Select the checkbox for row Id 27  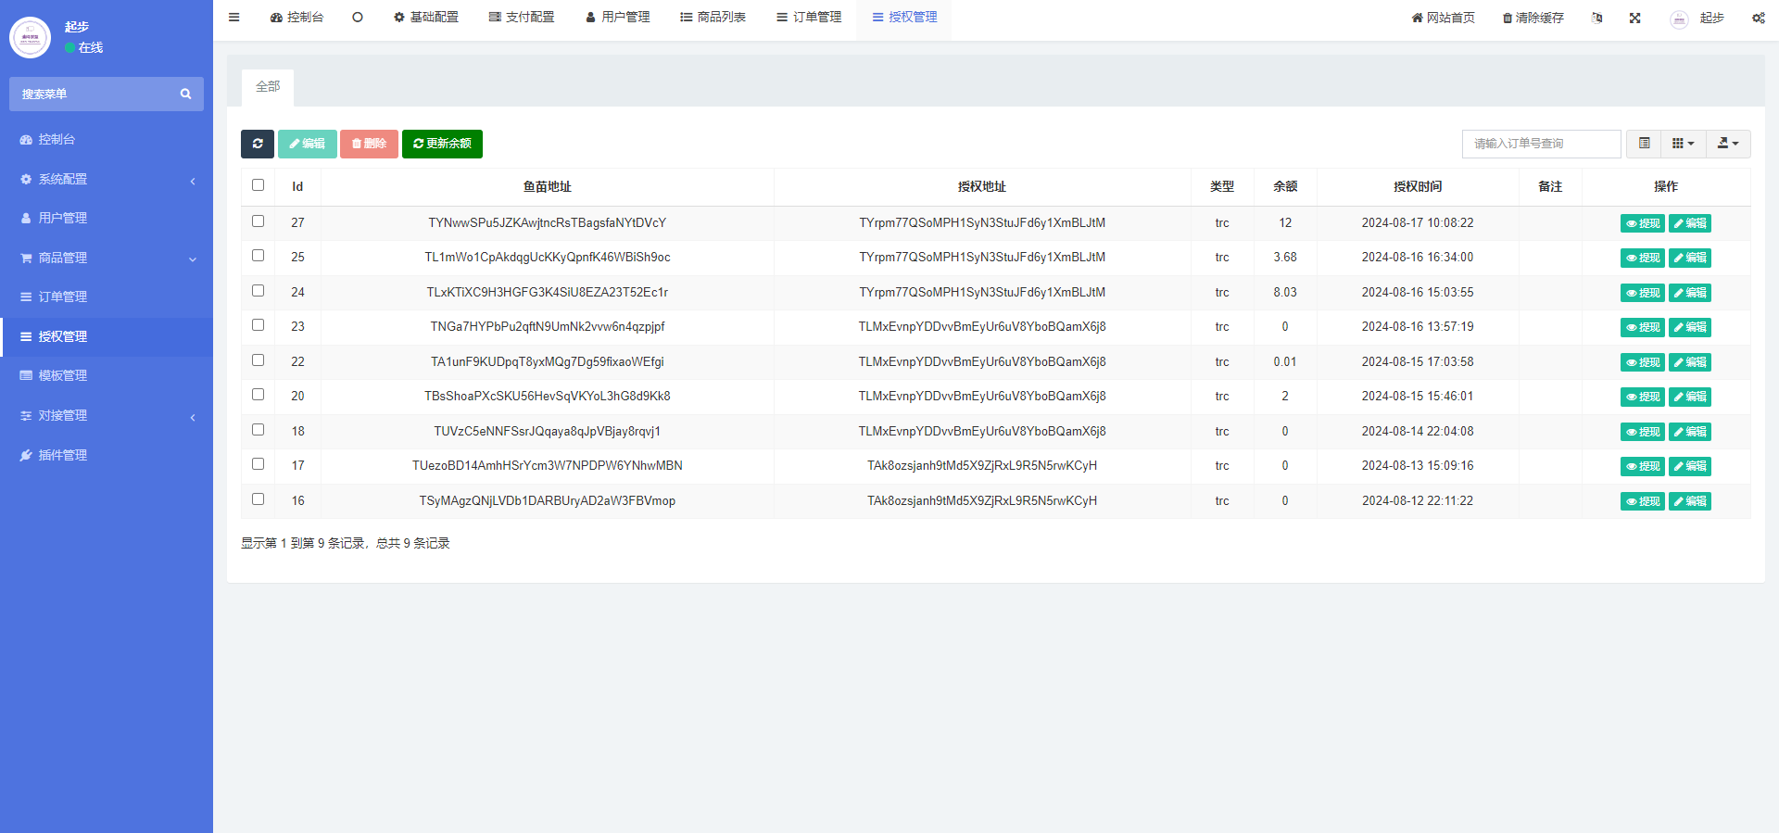[259, 221]
